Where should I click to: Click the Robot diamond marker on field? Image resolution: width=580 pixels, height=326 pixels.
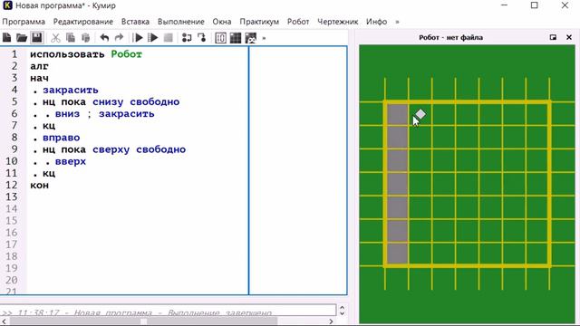[x=420, y=114]
